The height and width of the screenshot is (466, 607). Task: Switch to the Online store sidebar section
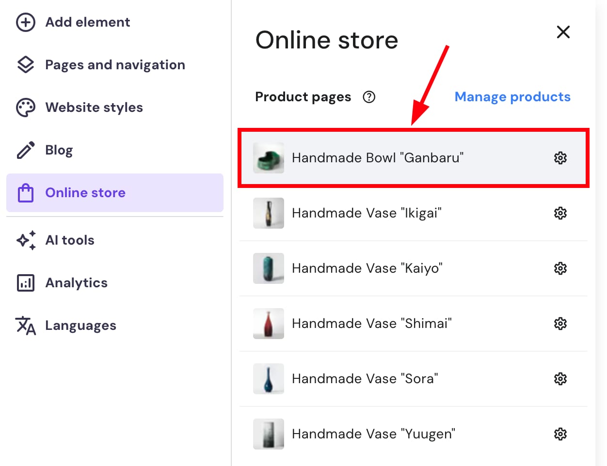[85, 192]
